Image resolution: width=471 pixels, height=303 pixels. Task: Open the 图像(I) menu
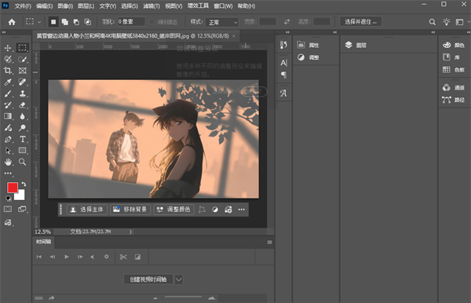tap(65, 6)
